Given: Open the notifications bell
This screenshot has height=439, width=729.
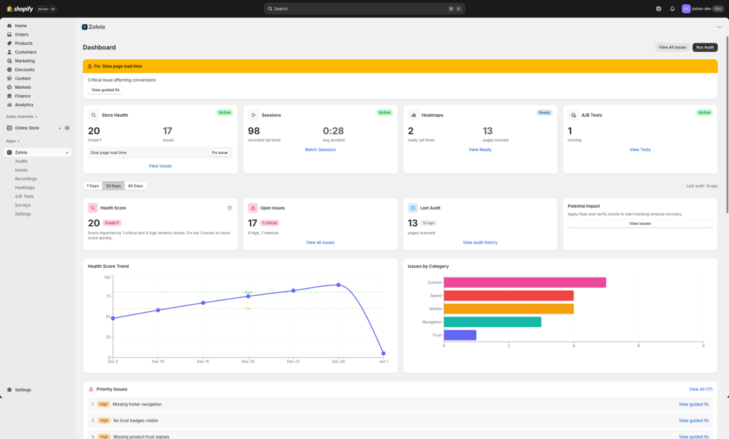Looking at the screenshot, I should click(x=672, y=9).
